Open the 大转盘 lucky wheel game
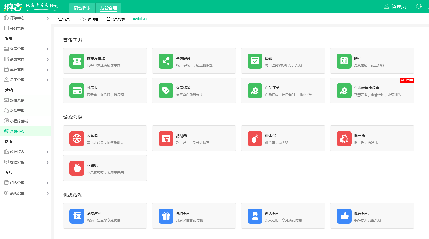 click(x=77, y=139)
